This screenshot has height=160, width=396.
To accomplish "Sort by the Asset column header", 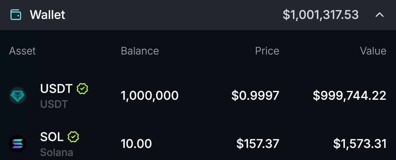I will 22,51.
